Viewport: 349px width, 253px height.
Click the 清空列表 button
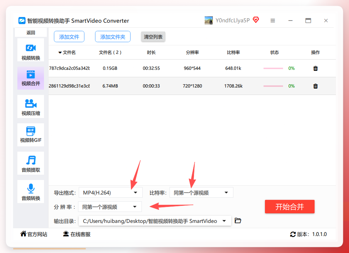153,37
